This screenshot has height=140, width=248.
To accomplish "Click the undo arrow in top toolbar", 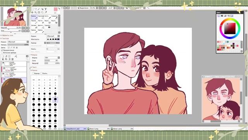I will click(65, 8).
